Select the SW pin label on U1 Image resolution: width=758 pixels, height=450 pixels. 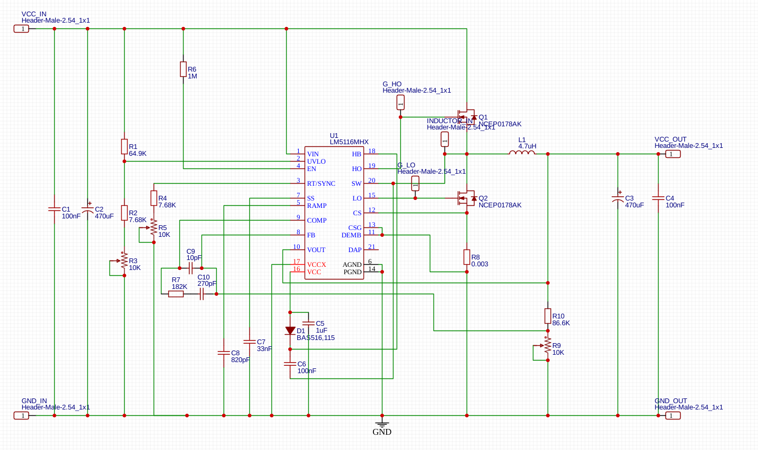pos(357,184)
